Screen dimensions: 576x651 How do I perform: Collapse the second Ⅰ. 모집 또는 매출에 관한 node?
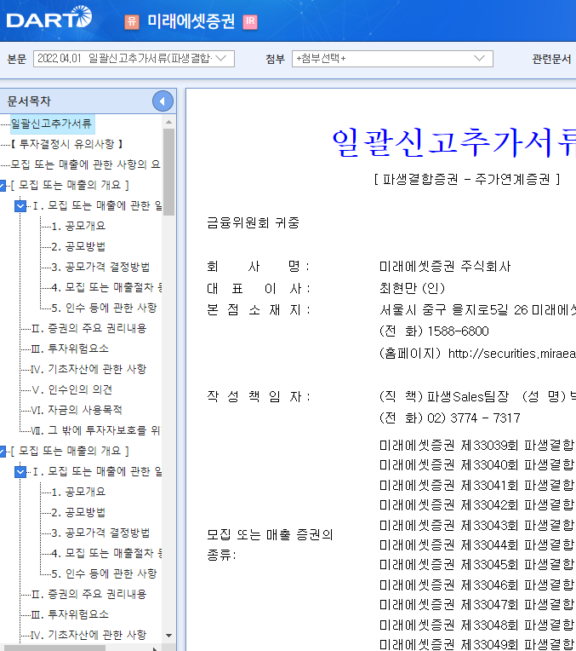(20, 471)
